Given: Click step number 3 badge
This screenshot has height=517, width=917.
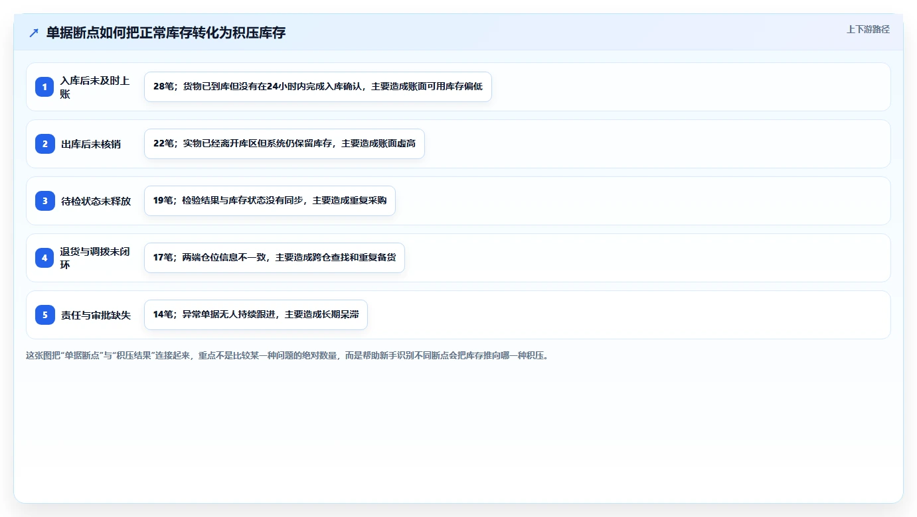Looking at the screenshot, I should 45,201.
